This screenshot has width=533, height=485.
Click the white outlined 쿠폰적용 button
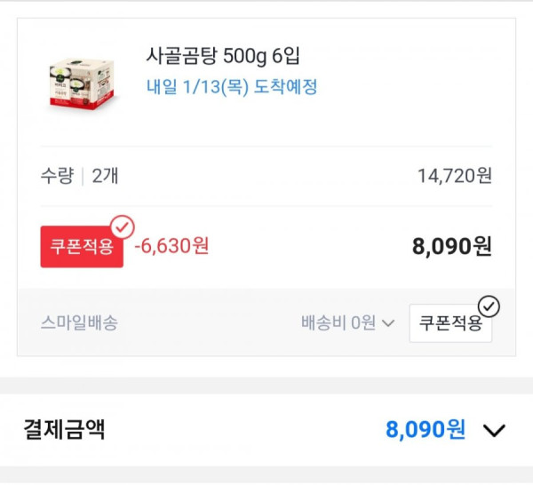(x=450, y=323)
